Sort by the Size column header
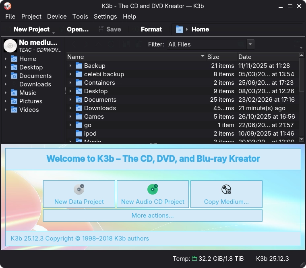This screenshot has height=268, width=306. coord(221,57)
